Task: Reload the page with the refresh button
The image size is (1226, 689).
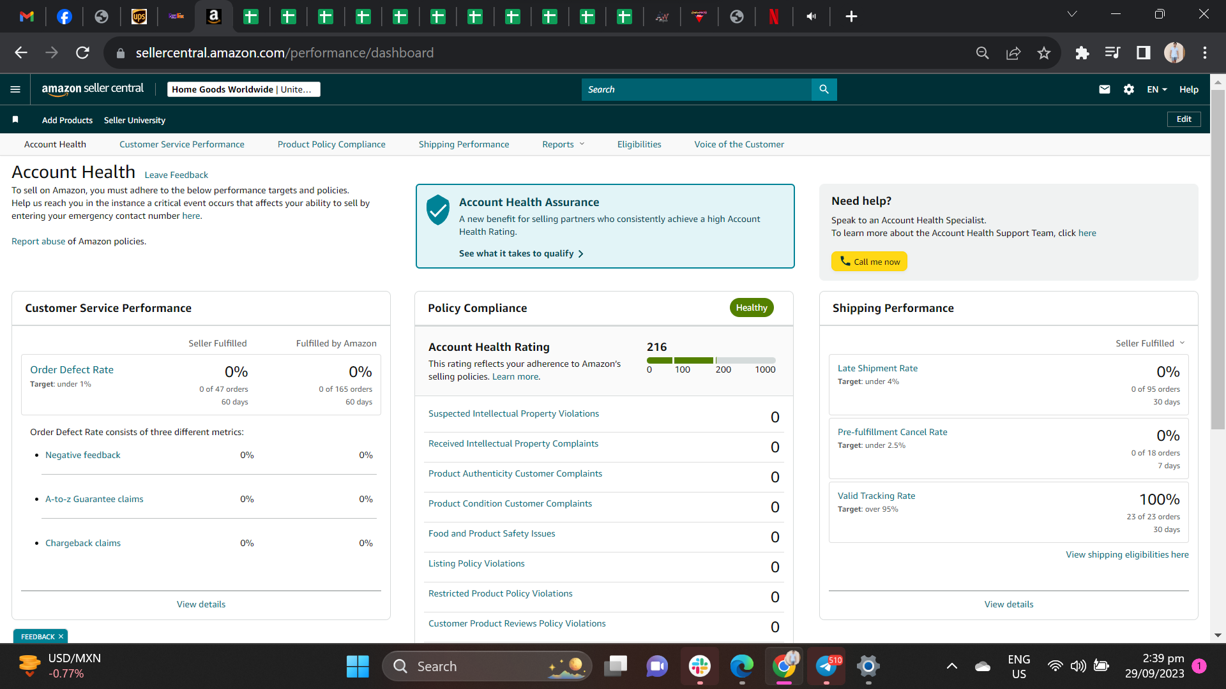Action: coord(82,53)
